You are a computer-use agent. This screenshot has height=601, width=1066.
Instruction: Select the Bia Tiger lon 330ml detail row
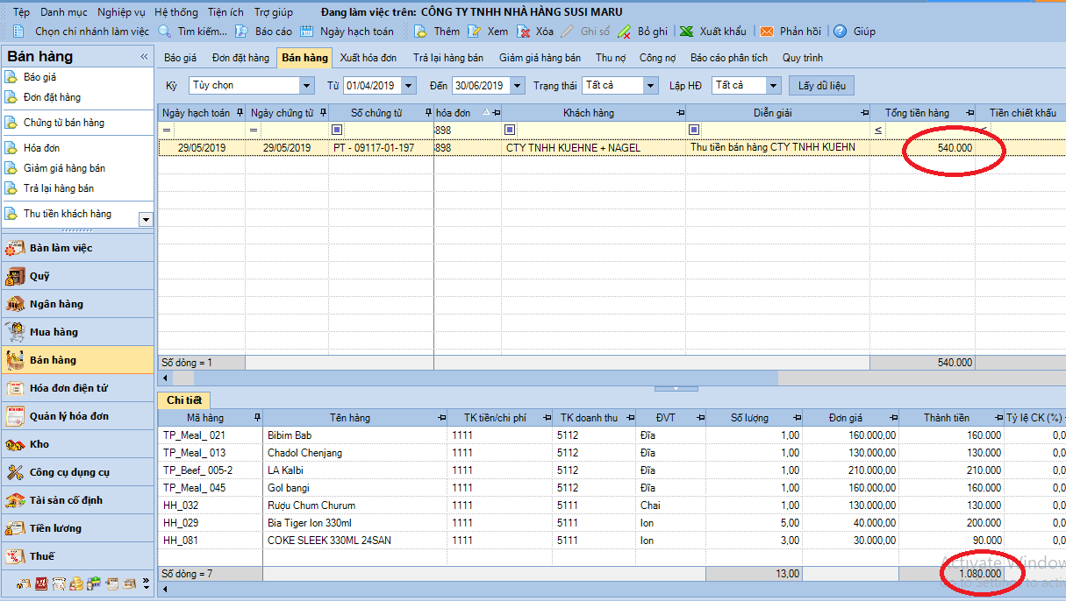pos(611,523)
